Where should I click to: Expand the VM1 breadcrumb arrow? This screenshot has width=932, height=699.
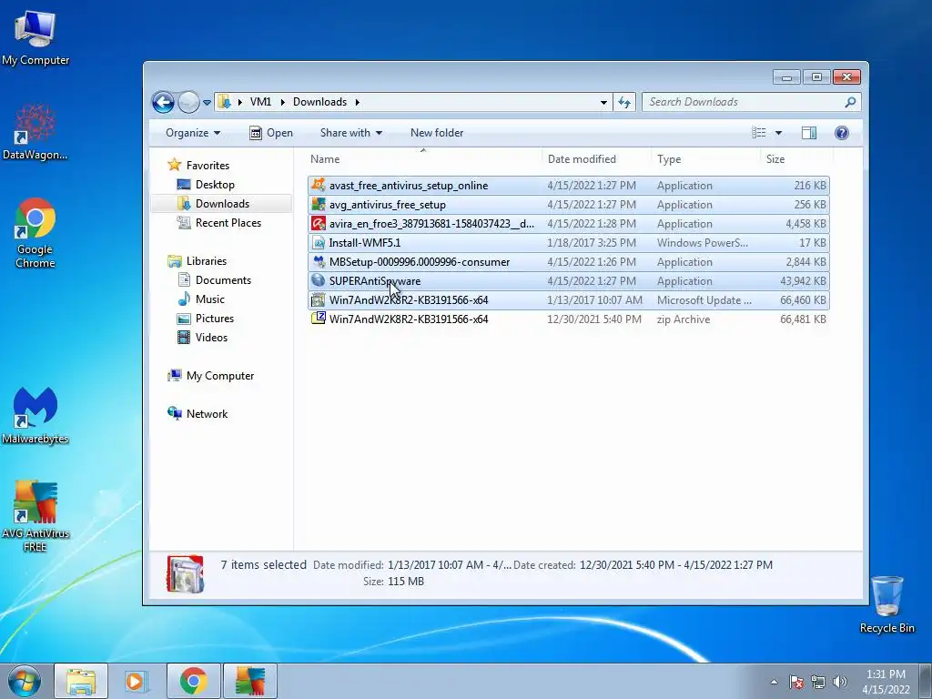coord(282,102)
